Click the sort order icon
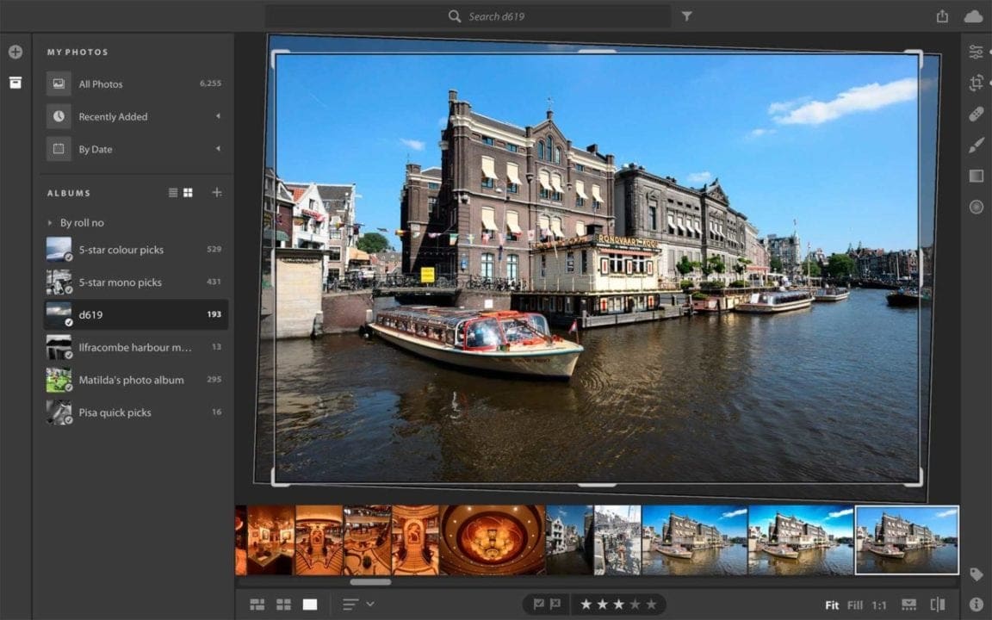 pyautogui.click(x=350, y=604)
